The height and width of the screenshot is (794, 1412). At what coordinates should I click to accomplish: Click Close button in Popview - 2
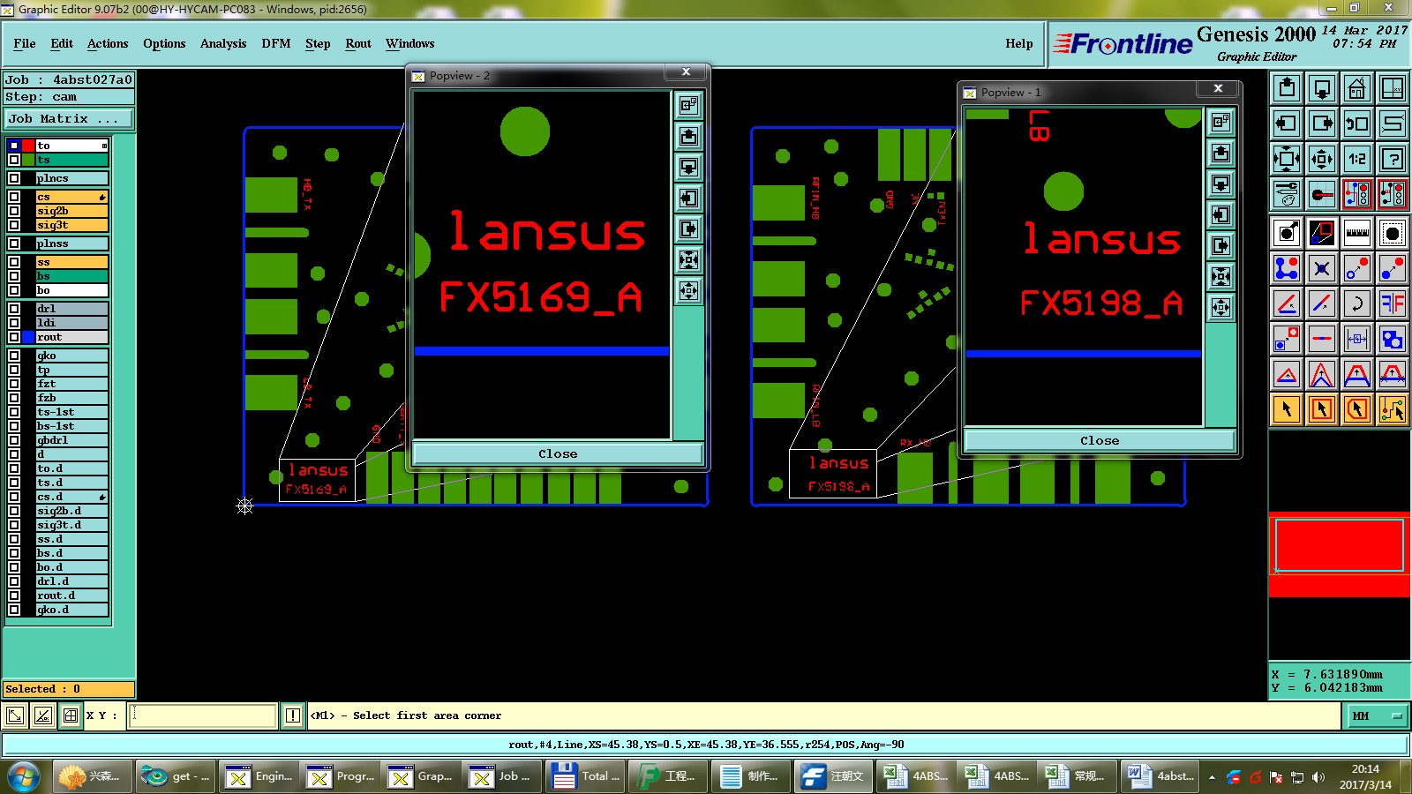click(558, 453)
